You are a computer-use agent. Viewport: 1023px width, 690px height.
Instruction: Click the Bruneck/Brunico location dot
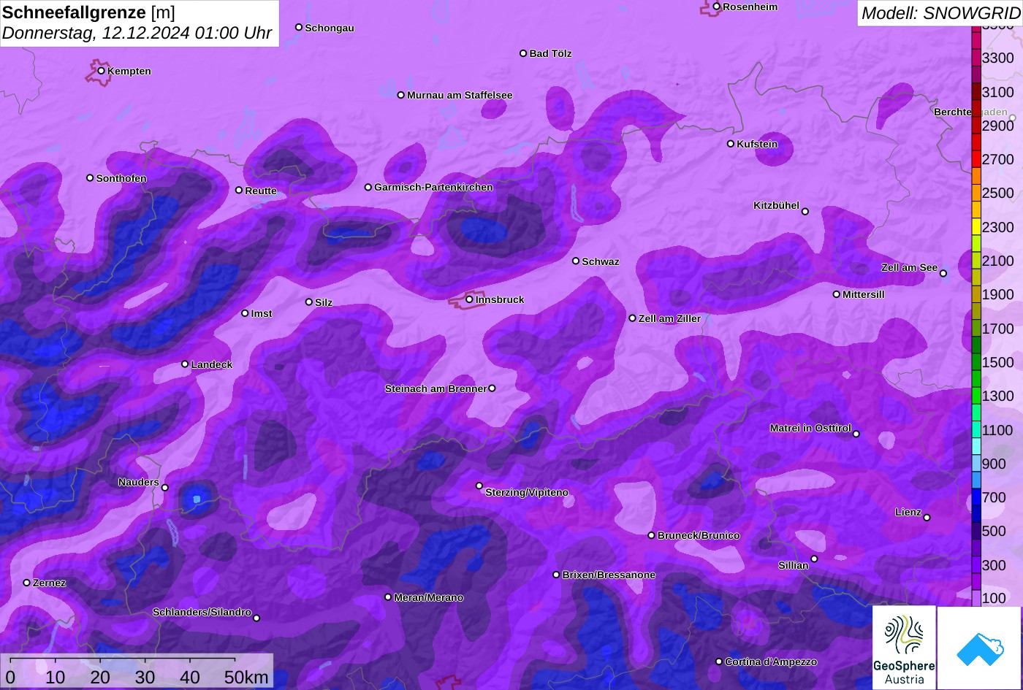(x=651, y=535)
